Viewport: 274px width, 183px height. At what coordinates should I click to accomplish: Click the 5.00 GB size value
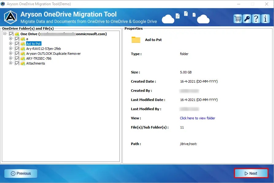coord(186,72)
